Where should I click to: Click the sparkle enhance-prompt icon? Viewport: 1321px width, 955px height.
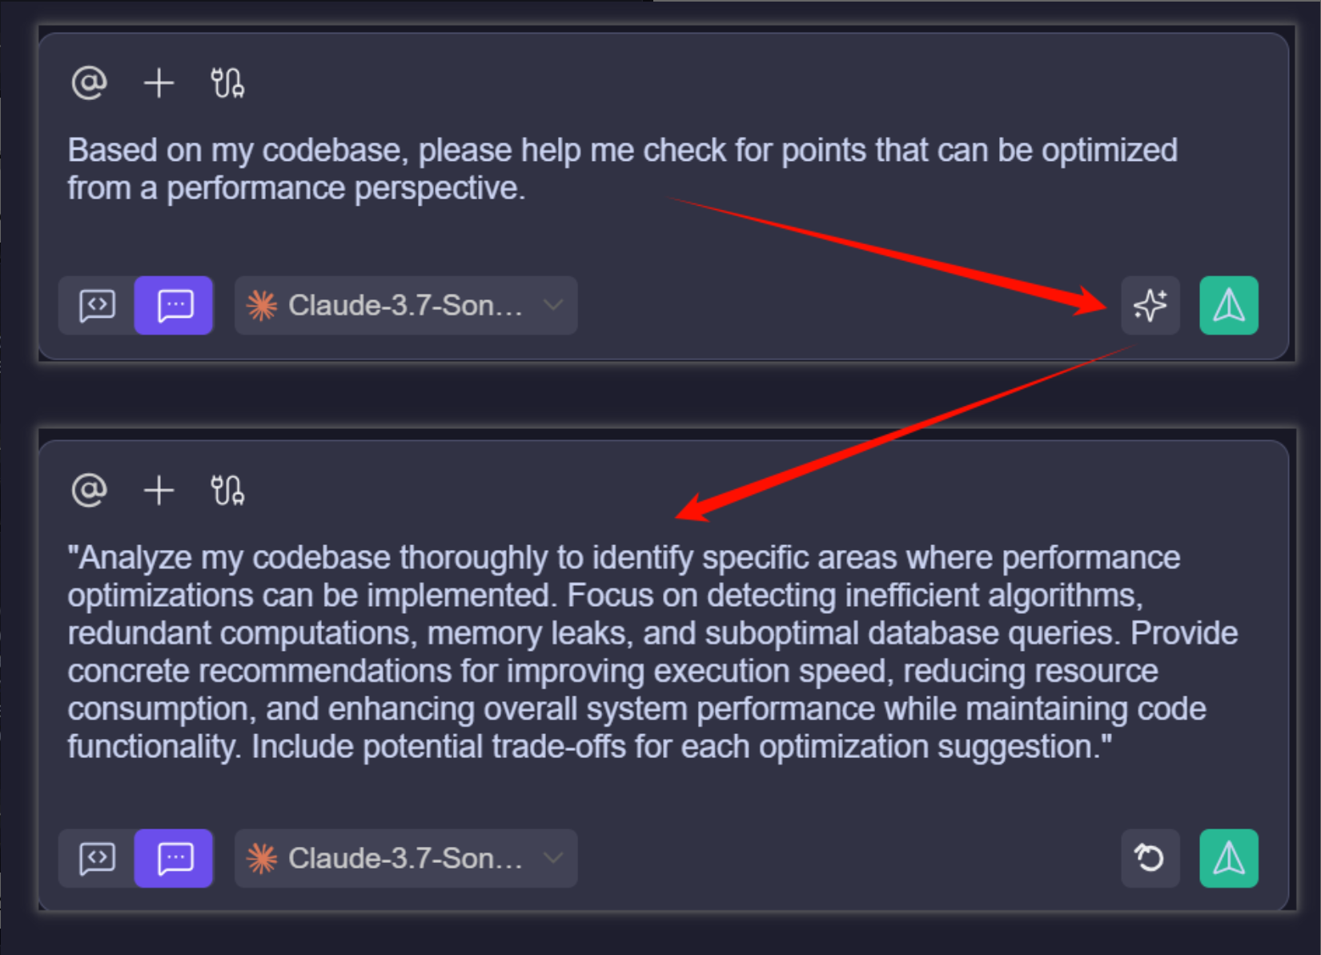pyautogui.click(x=1150, y=305)
